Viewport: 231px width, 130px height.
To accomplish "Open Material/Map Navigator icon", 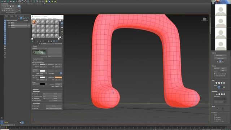I will 62,38.
